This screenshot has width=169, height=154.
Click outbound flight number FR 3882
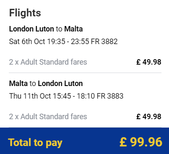click(x=104, y=42)
